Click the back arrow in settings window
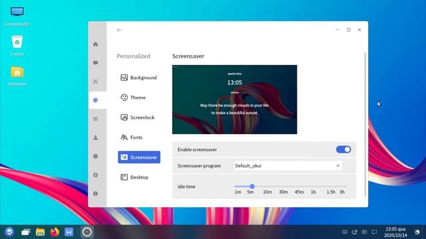 click(x=119, y=30)
